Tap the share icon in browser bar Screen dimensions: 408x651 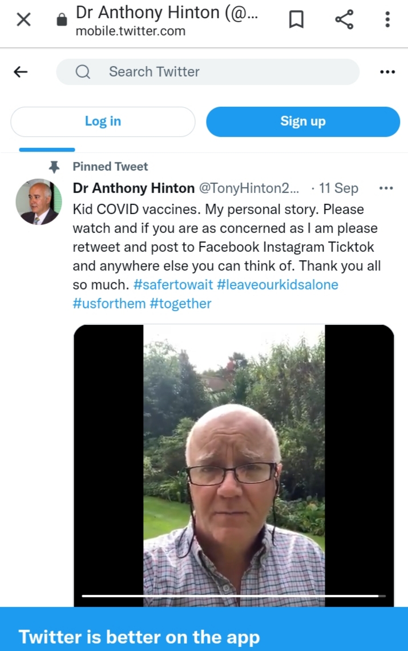click(x=344, y=21)
